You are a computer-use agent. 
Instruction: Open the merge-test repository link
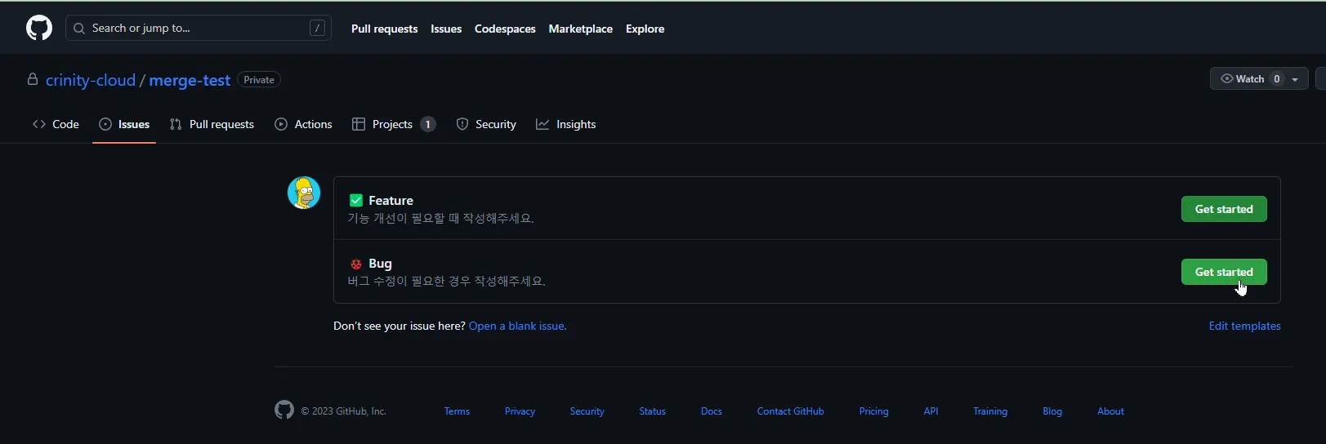pos(190,80)
